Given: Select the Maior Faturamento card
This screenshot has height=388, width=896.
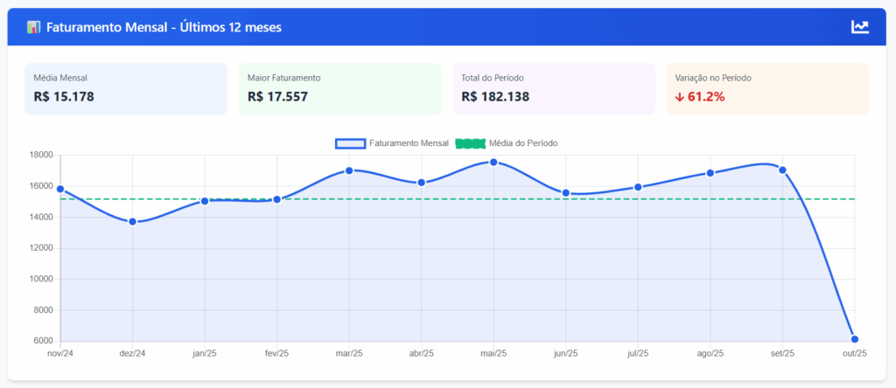Looking at the screenshot, I should tap(339, 88).
